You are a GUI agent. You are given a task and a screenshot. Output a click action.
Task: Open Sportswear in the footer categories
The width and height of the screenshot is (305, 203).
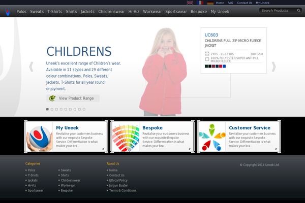(x=36, y=190)
